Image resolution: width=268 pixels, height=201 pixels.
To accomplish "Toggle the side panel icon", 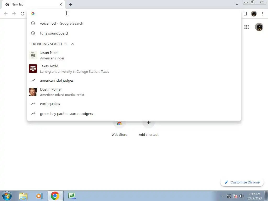I will pyautogui.click(x=245, y=14).
